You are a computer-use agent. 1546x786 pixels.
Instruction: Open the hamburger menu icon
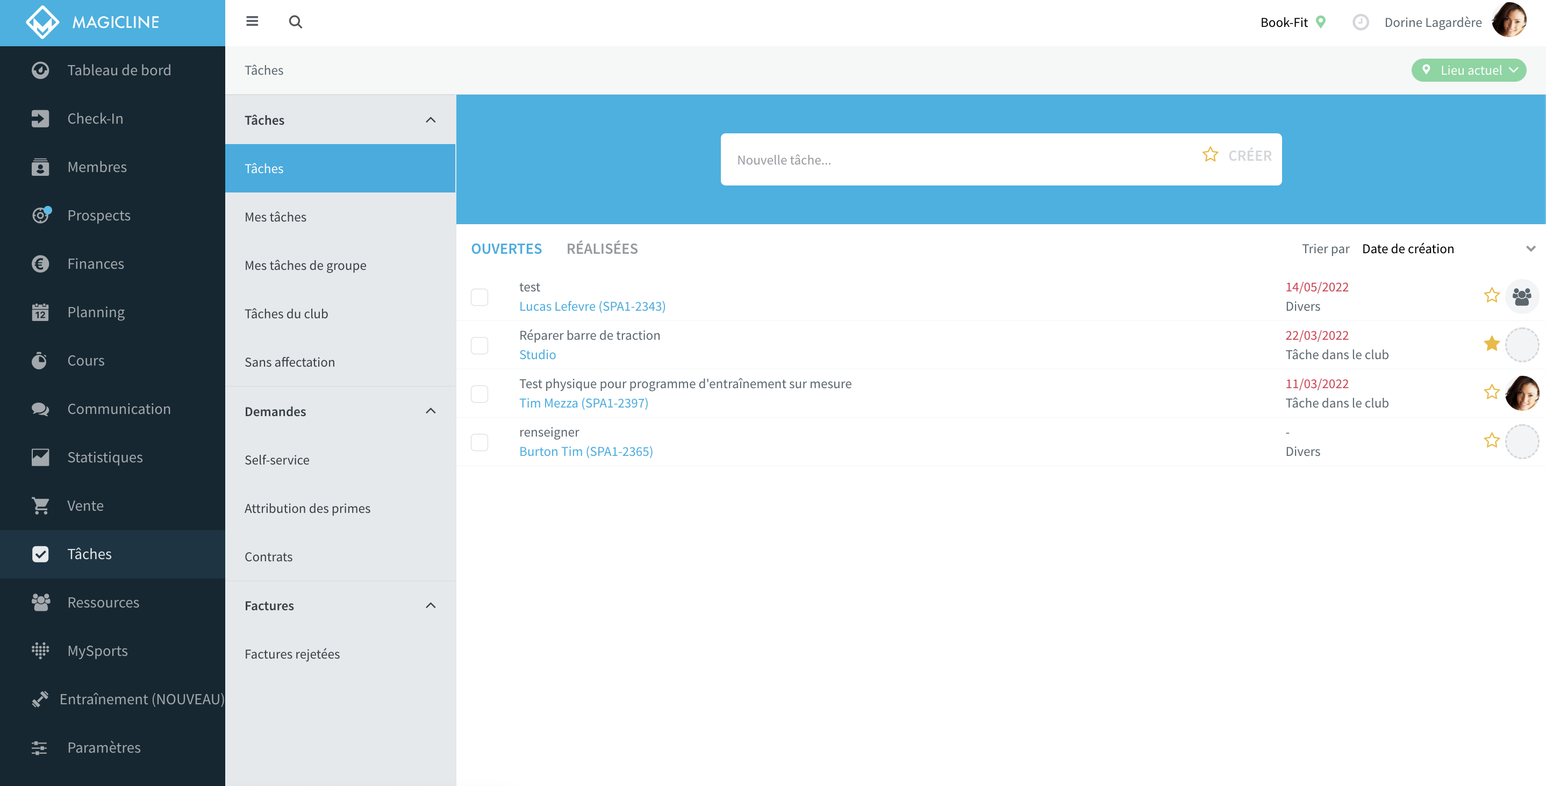(252, 22)
